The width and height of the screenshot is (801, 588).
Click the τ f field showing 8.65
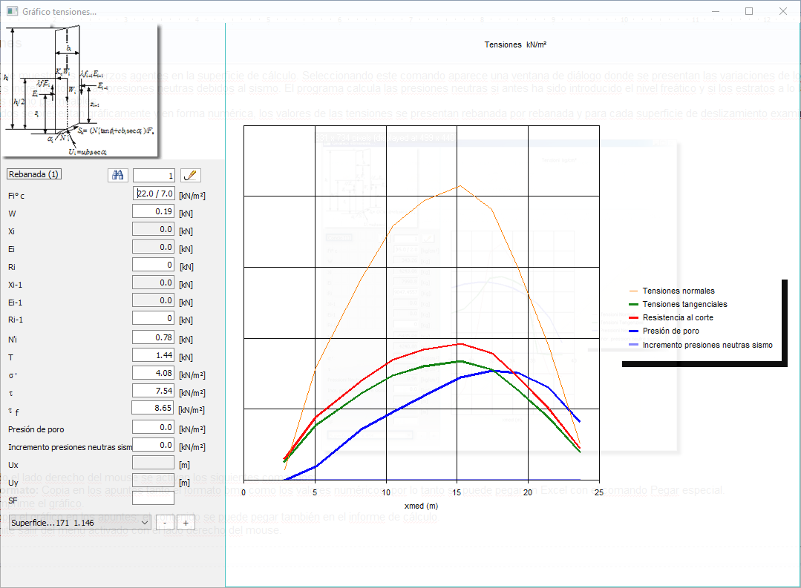point(153,408)
